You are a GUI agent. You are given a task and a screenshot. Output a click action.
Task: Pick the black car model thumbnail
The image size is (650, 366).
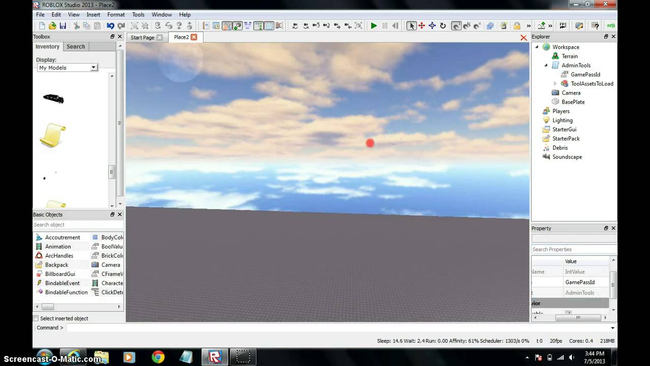point(53,99)
